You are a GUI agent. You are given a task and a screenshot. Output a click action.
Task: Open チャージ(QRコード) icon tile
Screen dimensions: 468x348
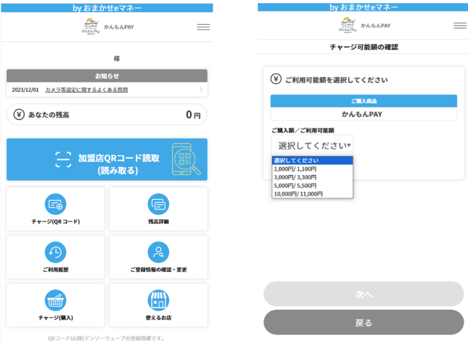(x=56, y=204)
